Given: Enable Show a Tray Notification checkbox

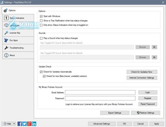Looking at the screenshot, I should [41, 21].
